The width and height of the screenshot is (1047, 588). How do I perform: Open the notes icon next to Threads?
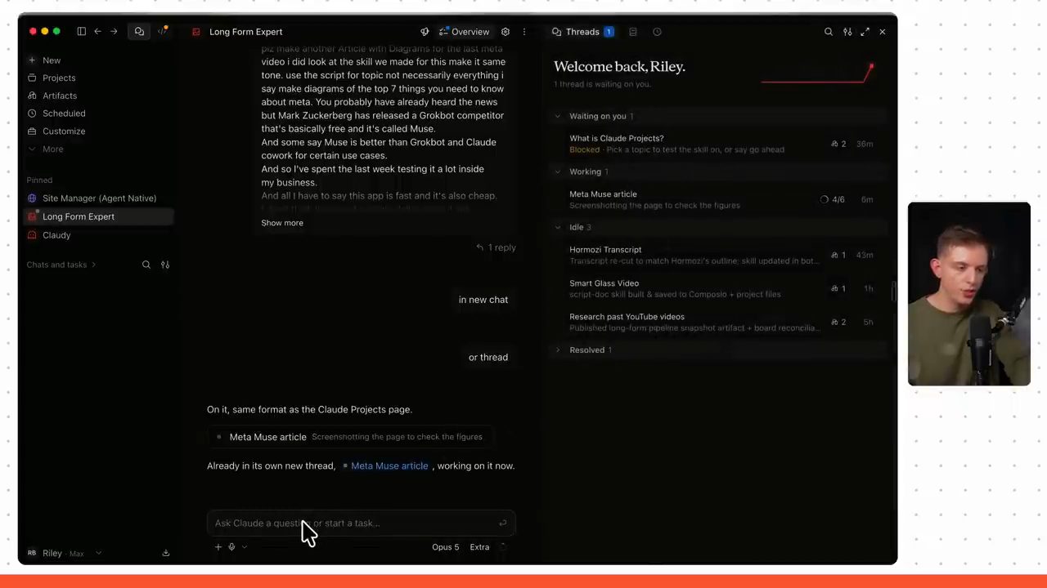pos(633,32)
